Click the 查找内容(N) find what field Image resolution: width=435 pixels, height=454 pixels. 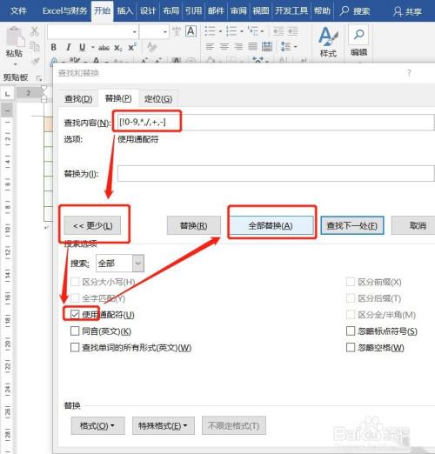click(x=276, y=123)
